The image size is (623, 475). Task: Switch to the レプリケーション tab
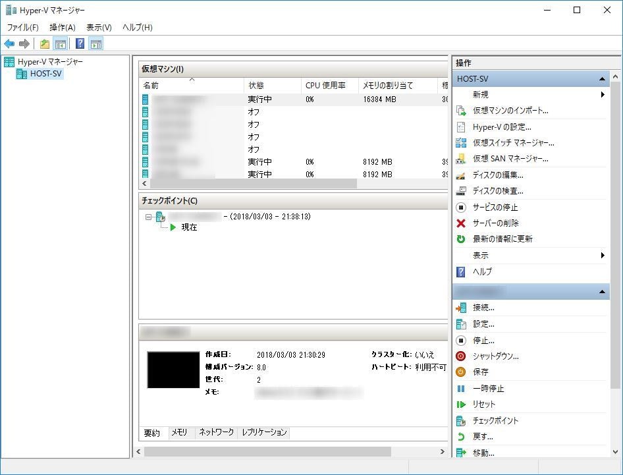(264, 432)
